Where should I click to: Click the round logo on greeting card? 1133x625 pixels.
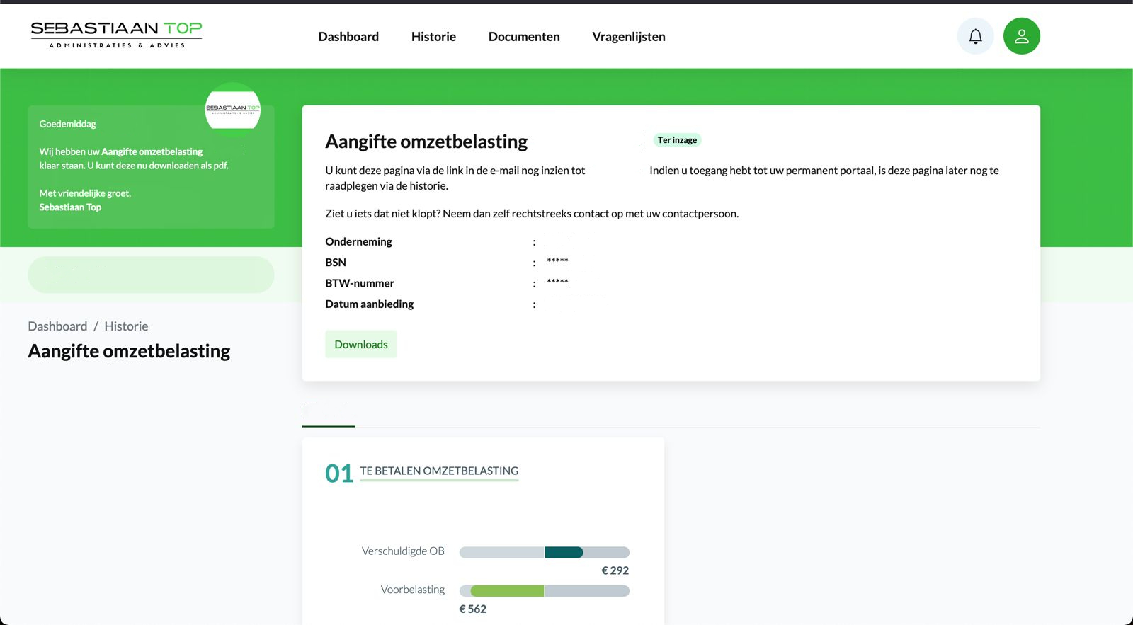(233, 108)
